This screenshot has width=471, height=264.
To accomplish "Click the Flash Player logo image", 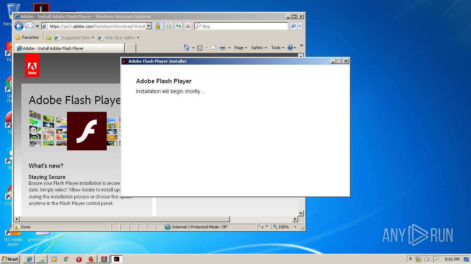I will (x=87, y=131).
